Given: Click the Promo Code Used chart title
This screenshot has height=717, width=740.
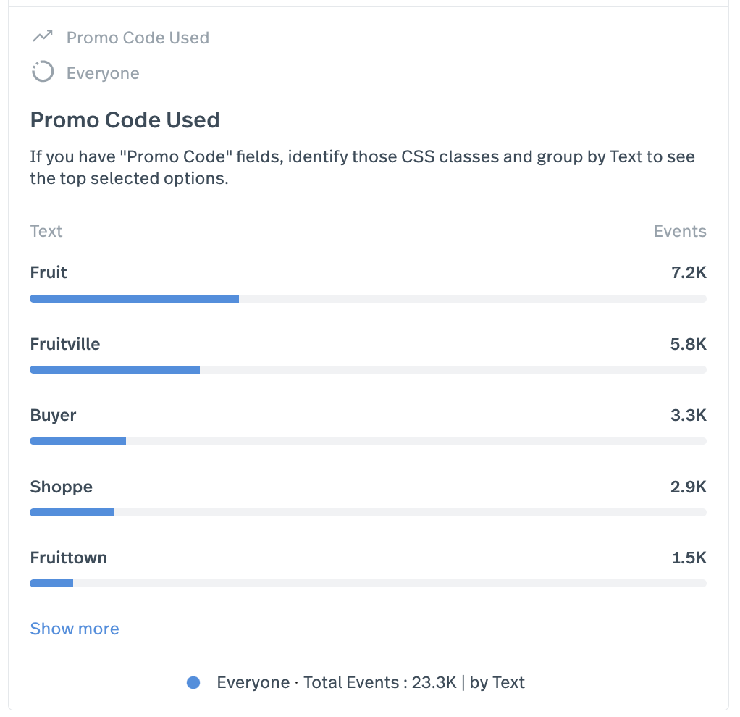Looking at the screenshot, I should (125, 119).
